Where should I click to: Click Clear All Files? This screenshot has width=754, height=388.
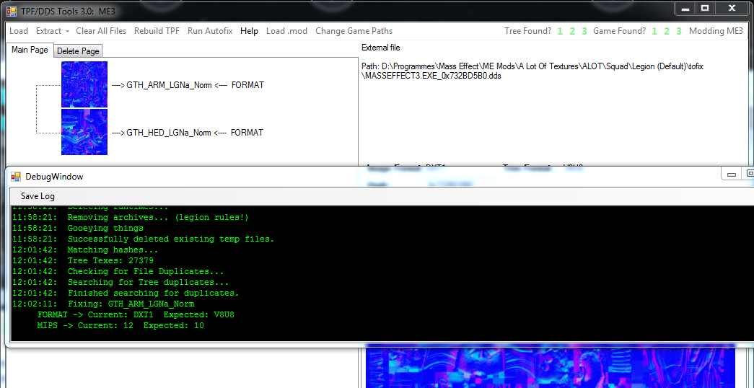(x=101, y=31)
